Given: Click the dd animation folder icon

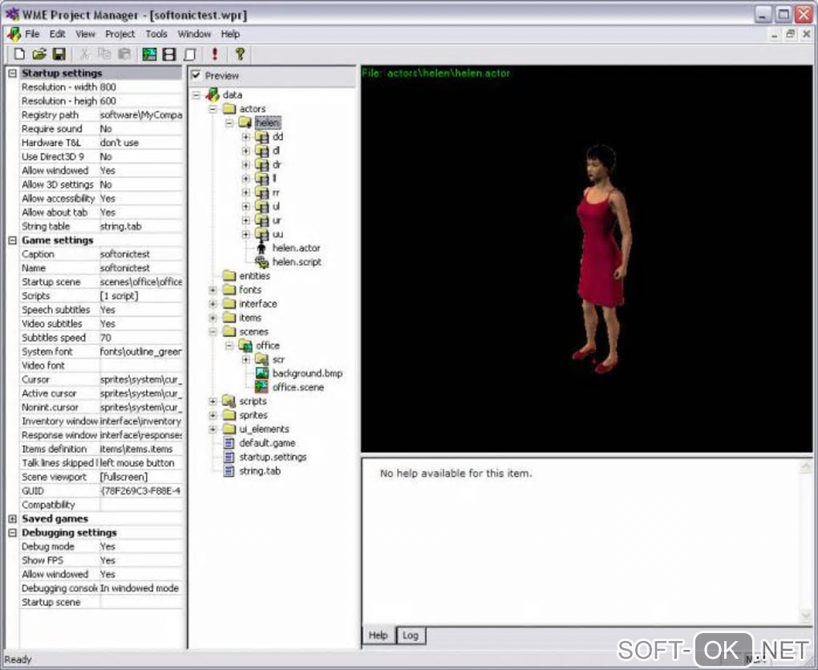Looking at the screenshot, I should click(261, 136).
